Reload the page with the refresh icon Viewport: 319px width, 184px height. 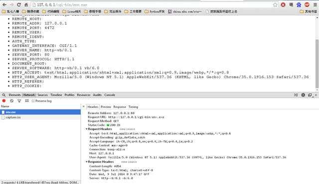pyautogui.click(x=19, y=4)
